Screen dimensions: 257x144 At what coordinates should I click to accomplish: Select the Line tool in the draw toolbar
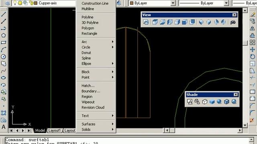[4, 14]
